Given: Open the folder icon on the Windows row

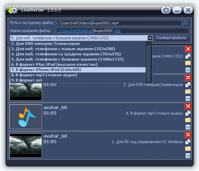Looking at the screenshot, I should point(188,149).
